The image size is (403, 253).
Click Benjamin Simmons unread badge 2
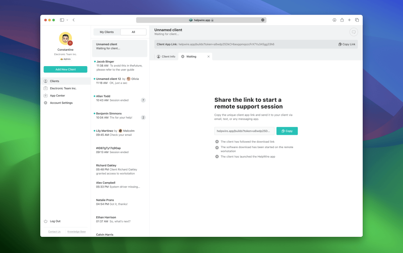[x=143, y=118]
